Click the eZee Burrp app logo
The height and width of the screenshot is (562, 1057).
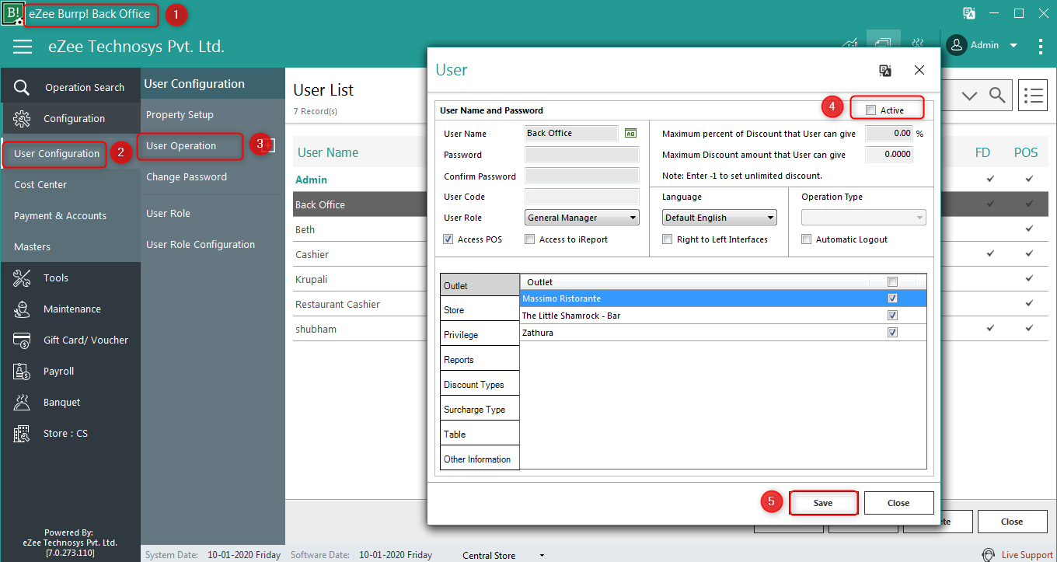[12, 13]
